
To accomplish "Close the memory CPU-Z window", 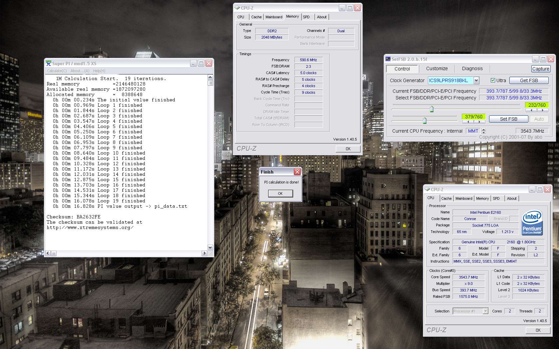I will coord(357,8).
